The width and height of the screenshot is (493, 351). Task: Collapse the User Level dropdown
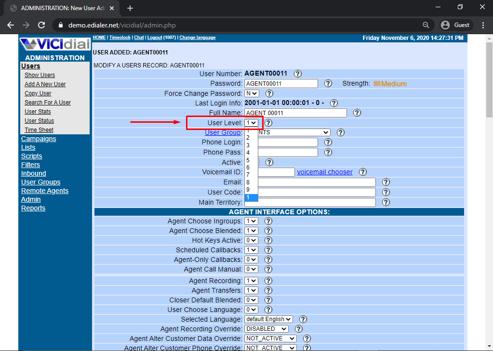pos(251,123)
